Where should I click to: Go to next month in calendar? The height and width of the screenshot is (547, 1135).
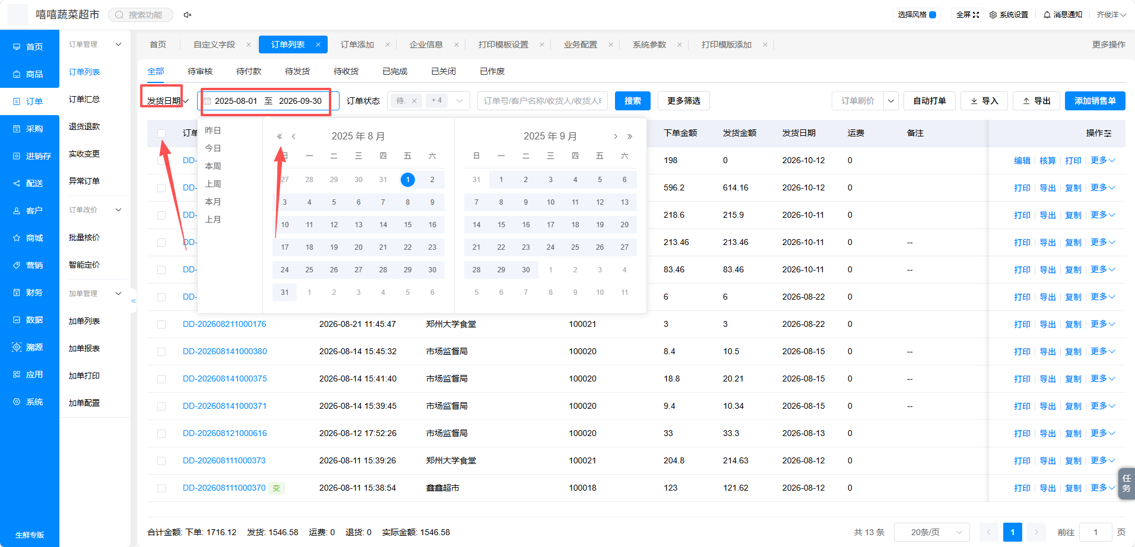[616, 136]
